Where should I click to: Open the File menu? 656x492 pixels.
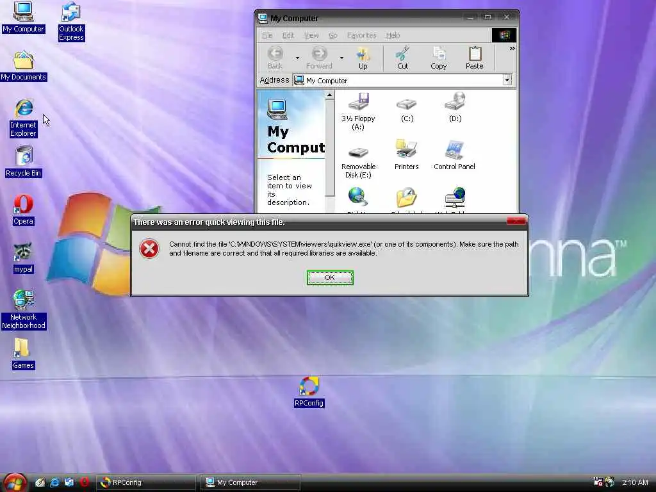[x=267, y=36]
